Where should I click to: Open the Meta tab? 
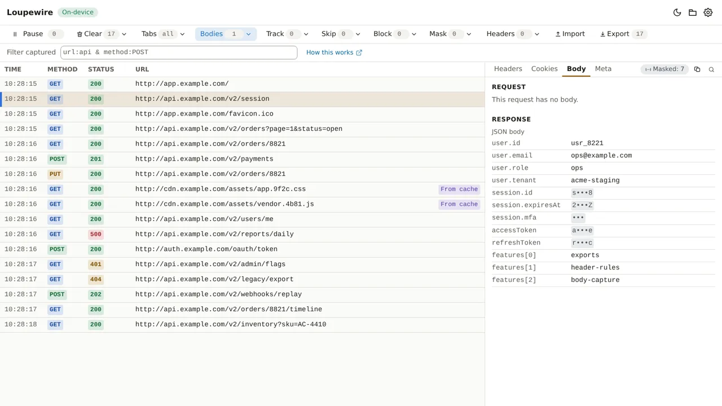tap(603, 69)
